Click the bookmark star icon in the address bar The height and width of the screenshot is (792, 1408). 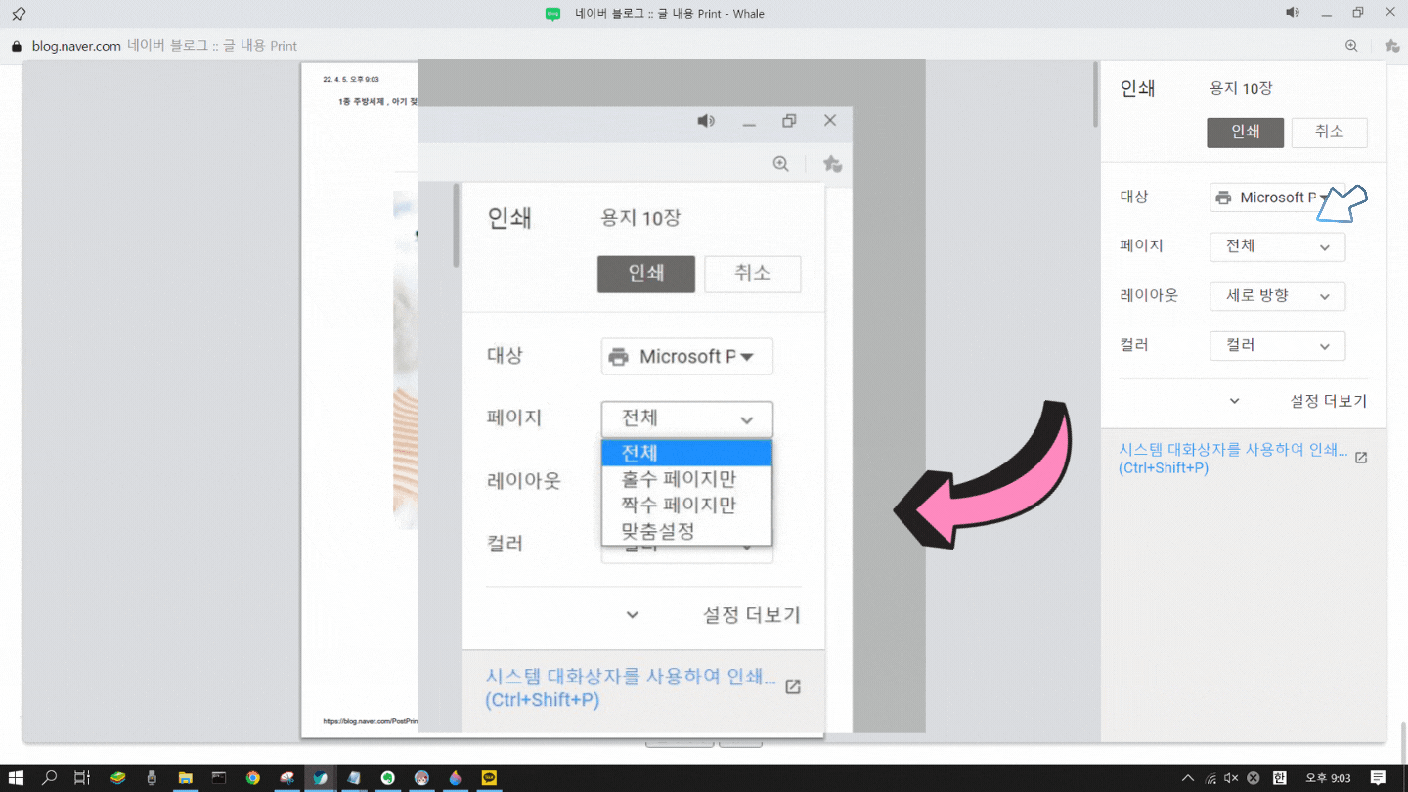coord(1391,46)
